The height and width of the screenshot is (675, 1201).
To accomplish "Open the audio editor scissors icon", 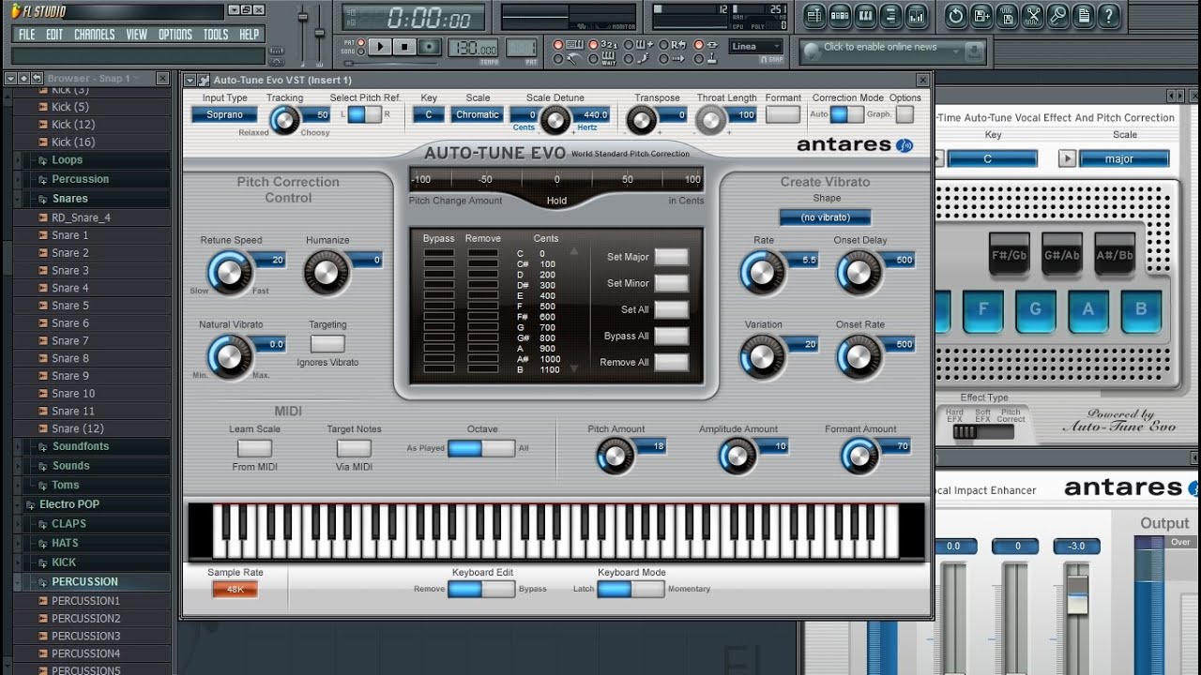I will click(1032, 15).
